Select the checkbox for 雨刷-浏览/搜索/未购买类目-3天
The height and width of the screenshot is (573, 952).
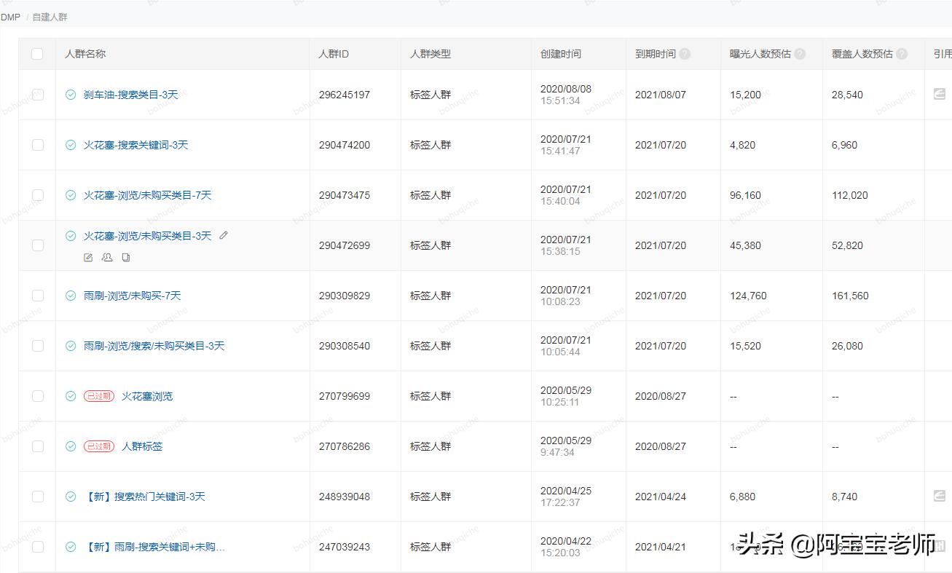click(x=37, y=346)
